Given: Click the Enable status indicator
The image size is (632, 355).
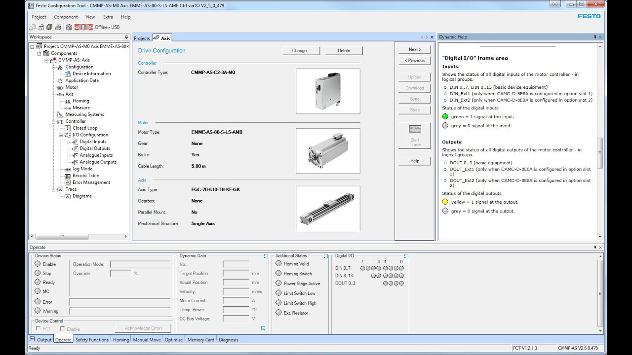Looking at the screenshot, I should pyautogui.click(x=38, y=264).
